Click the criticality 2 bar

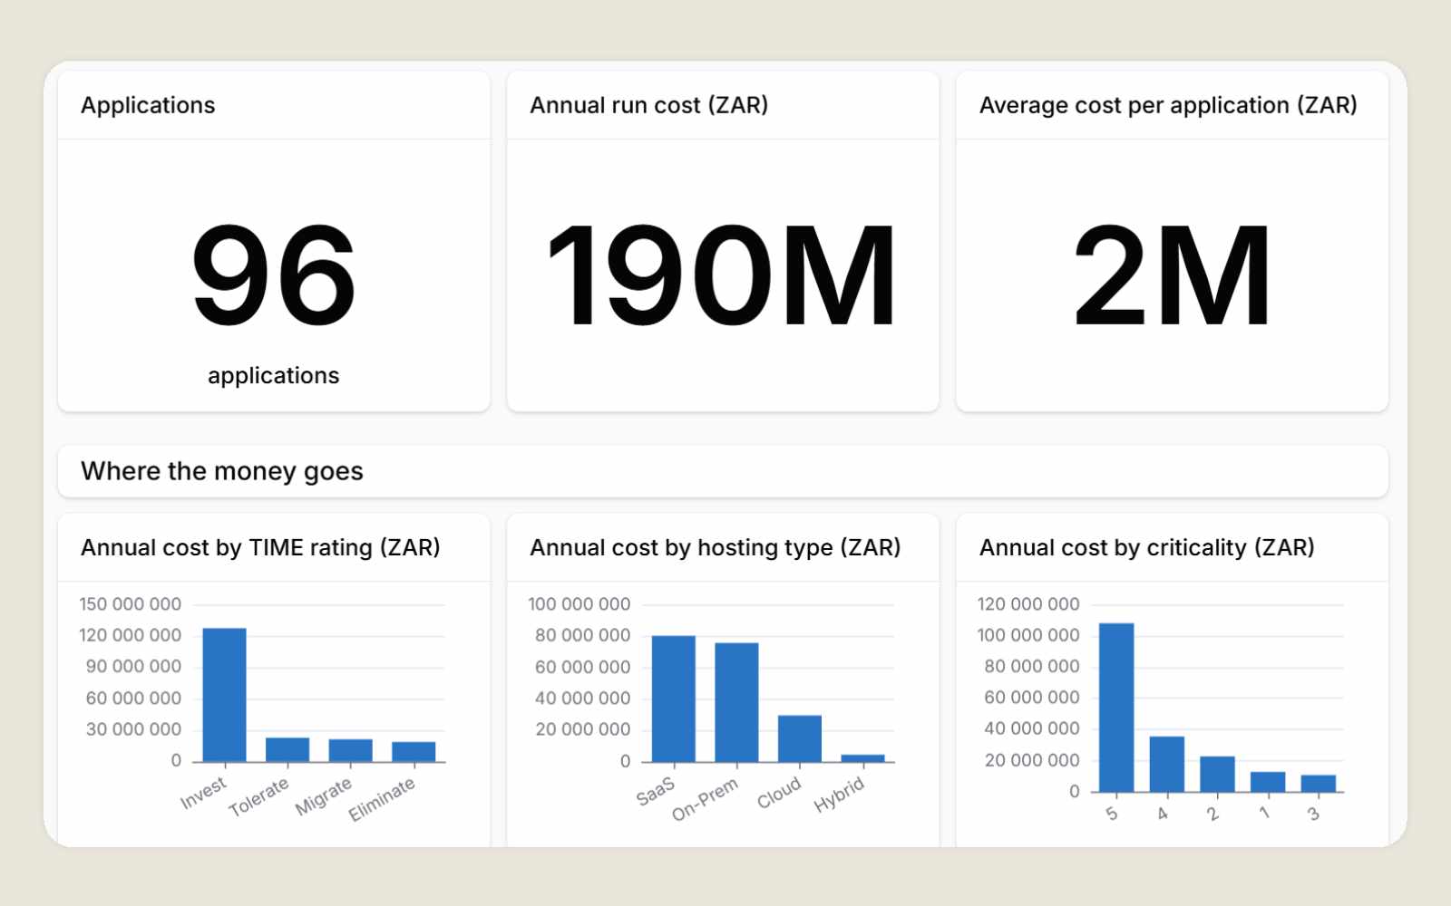coord(1217,775)
